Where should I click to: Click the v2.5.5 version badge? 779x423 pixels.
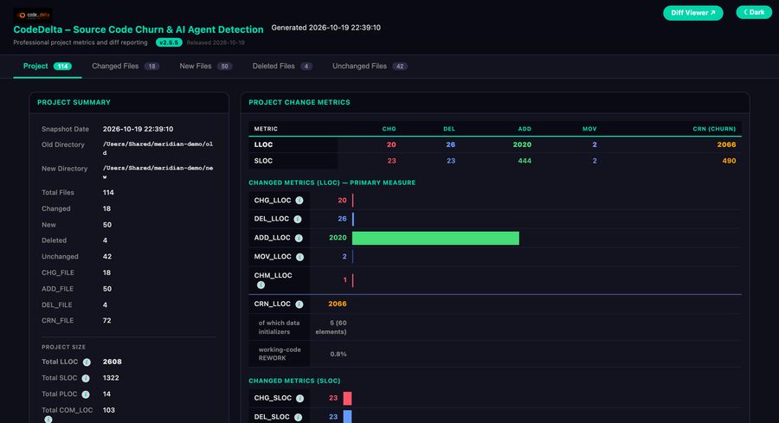tap(169, 42)
